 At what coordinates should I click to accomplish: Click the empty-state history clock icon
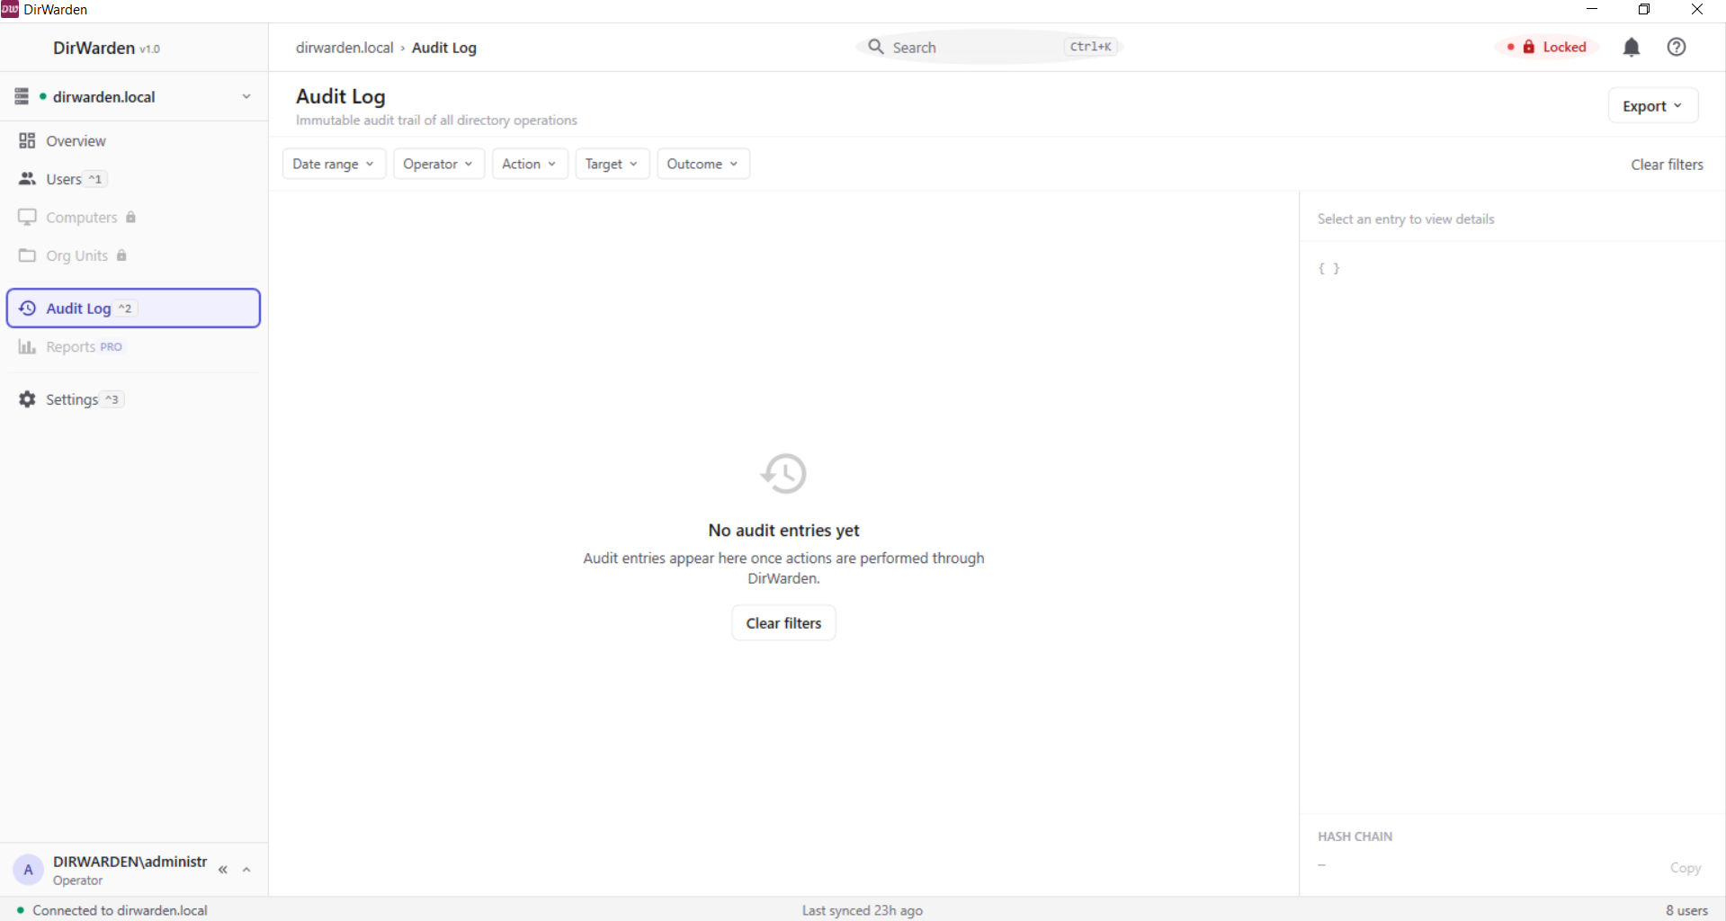(x=783, y=474)
